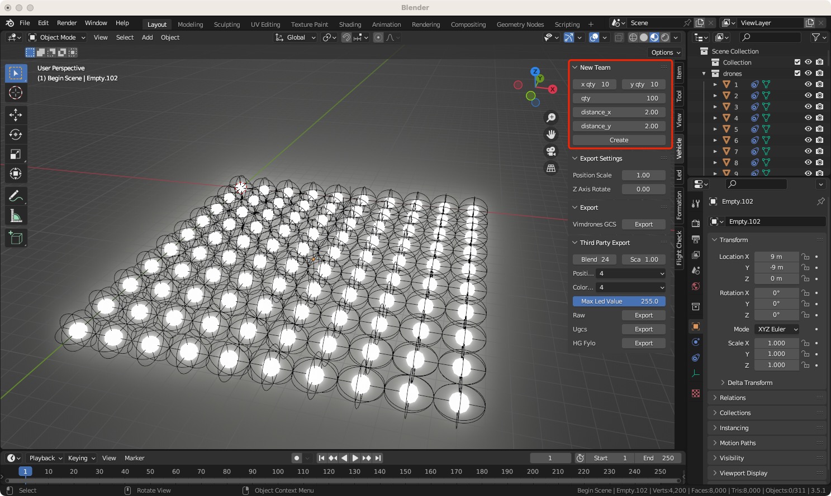Activate the Select Box tool
The width and height of the screenshot is (831, 496).
pos(16,73)
